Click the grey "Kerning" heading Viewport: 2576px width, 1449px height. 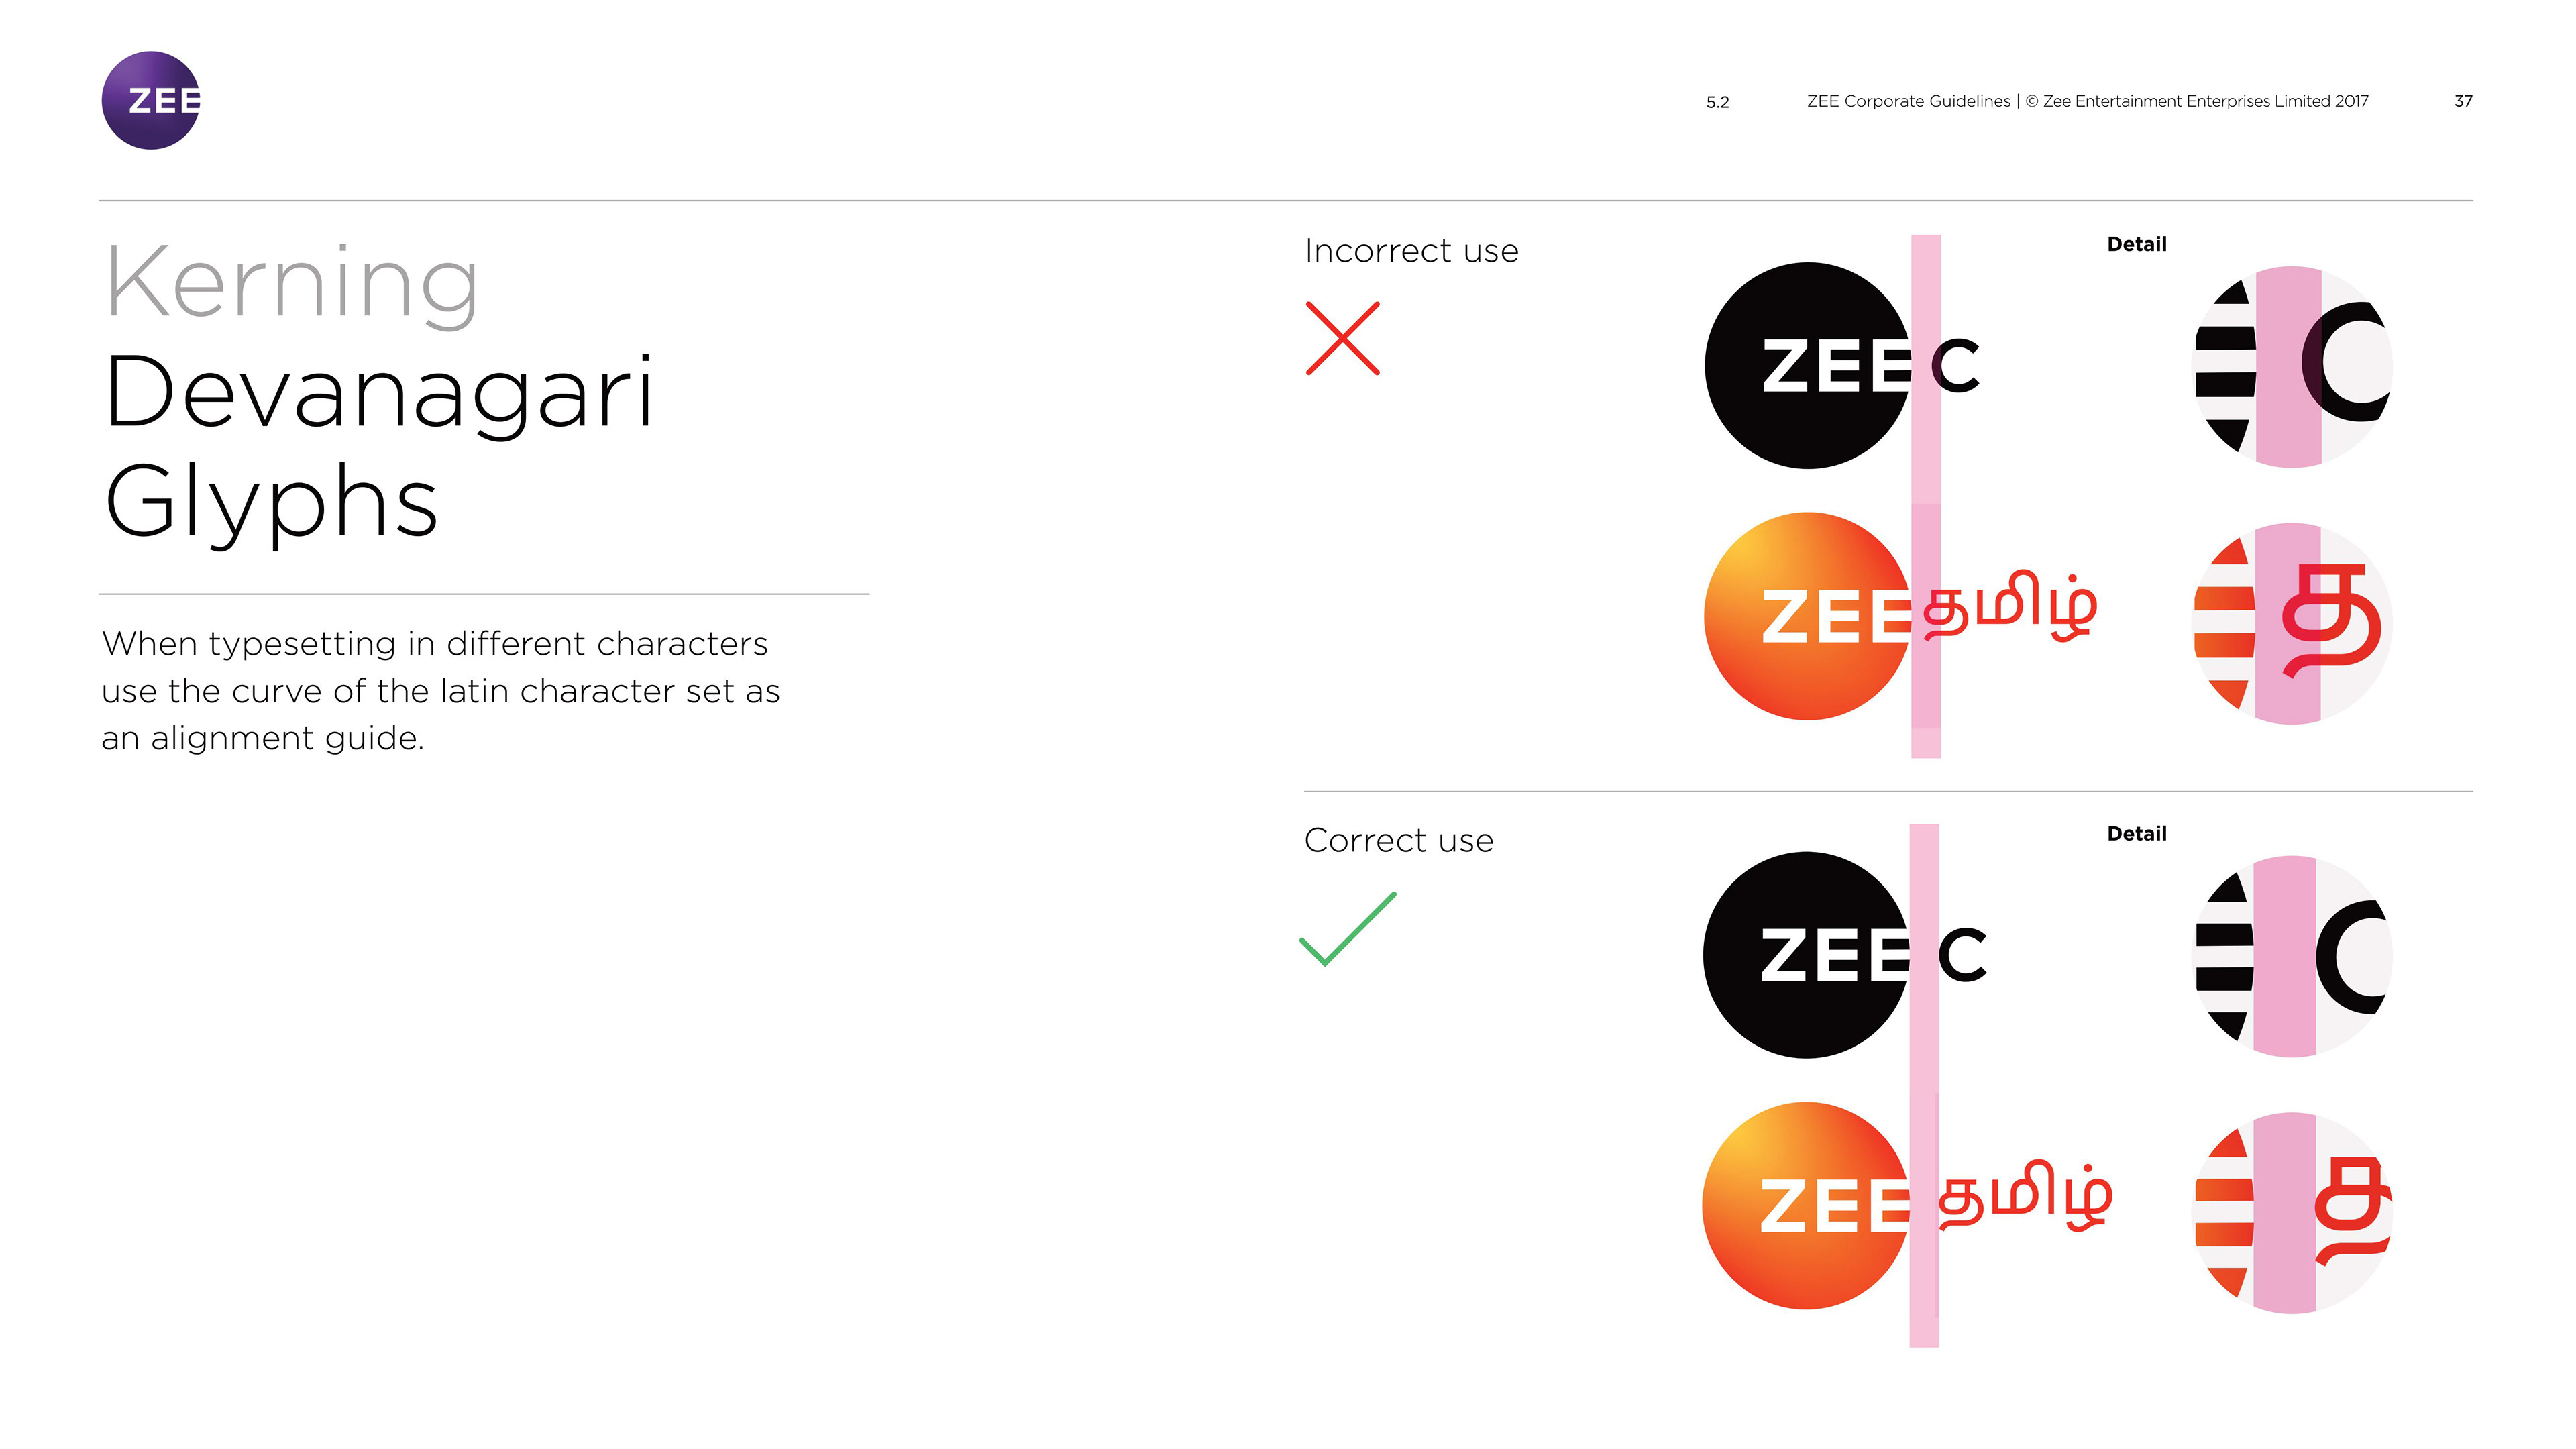coord(291,284)
